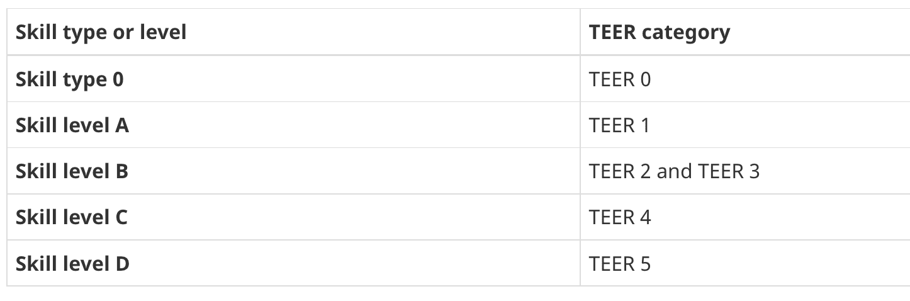Click the 'TEER 2 and TEER 3' cell
910x301 pixels.
[675, 171]
